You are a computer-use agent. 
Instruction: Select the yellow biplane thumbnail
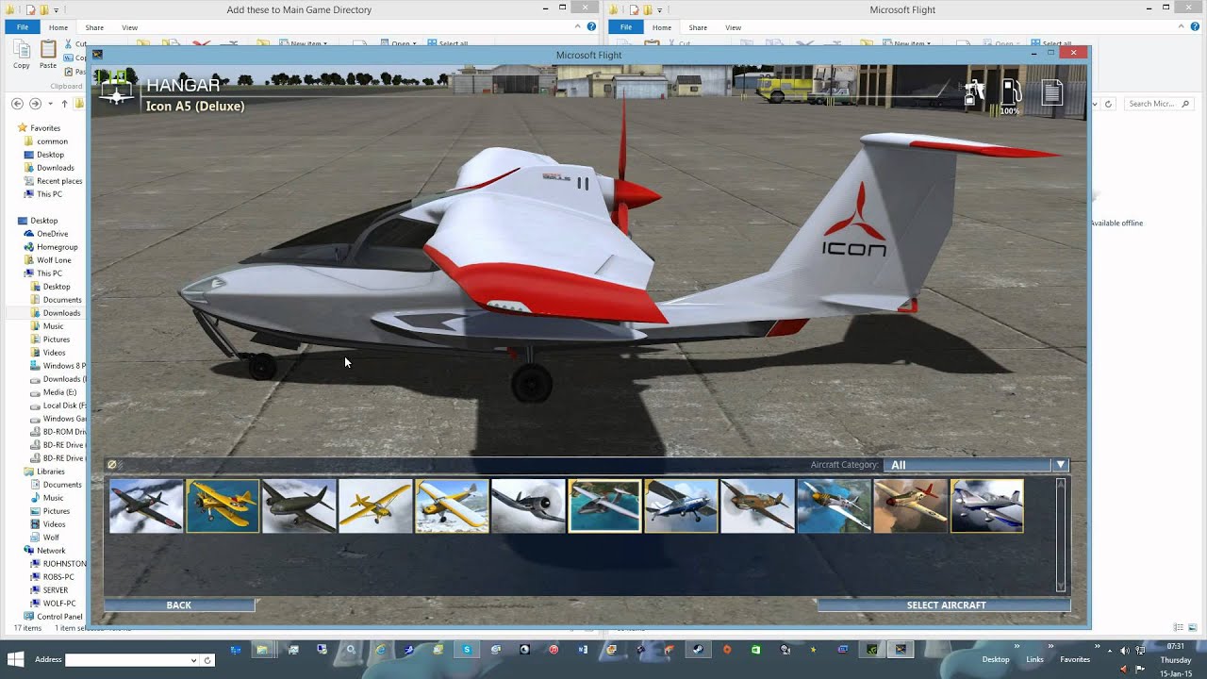[x=223, y=506]
